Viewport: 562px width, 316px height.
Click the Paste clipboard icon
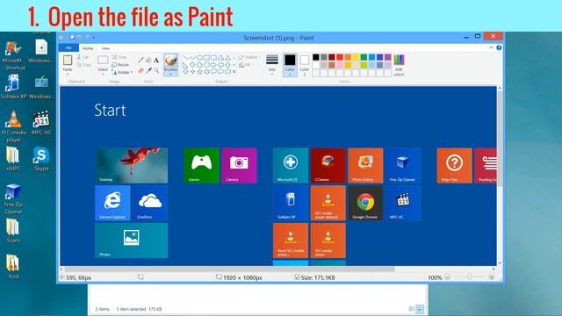[68, 61]
